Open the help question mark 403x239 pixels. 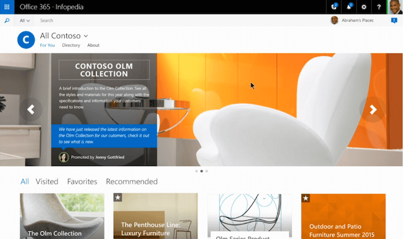[379, 7]
